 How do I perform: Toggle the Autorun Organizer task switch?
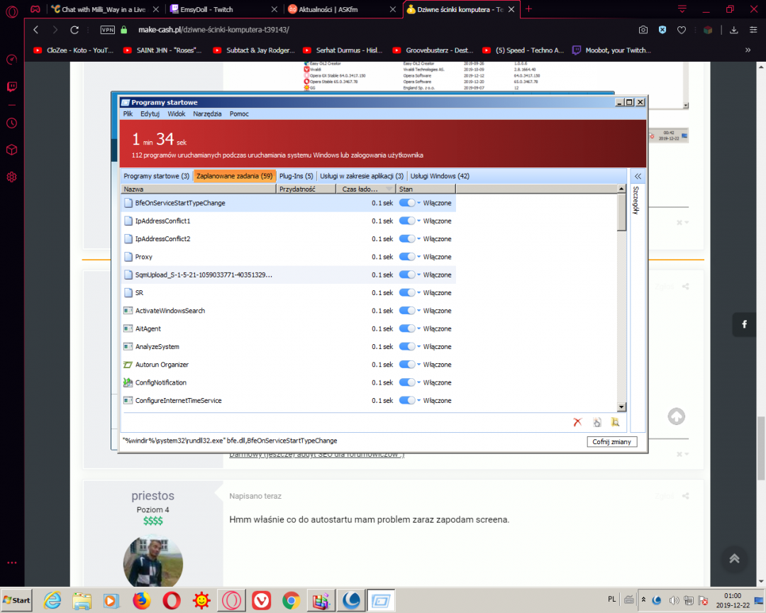coord(407,365)
